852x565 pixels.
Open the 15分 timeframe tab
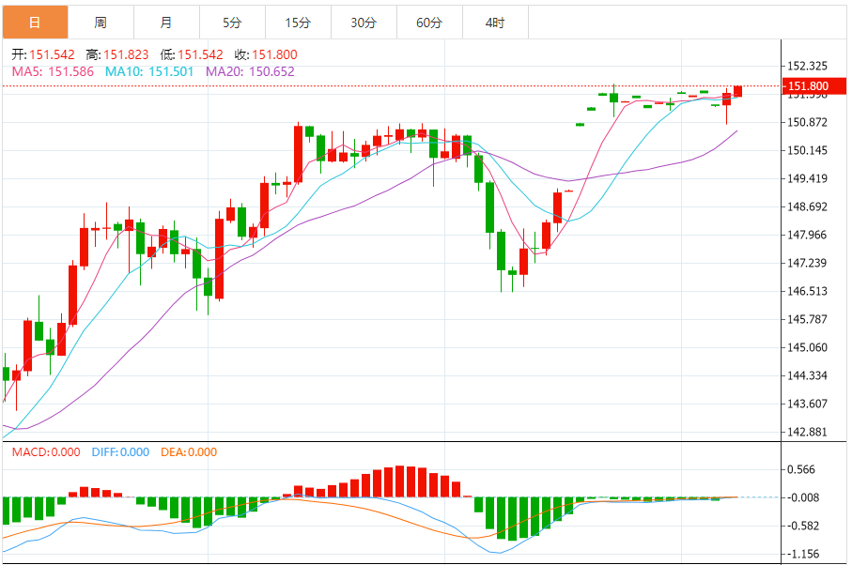298,23
